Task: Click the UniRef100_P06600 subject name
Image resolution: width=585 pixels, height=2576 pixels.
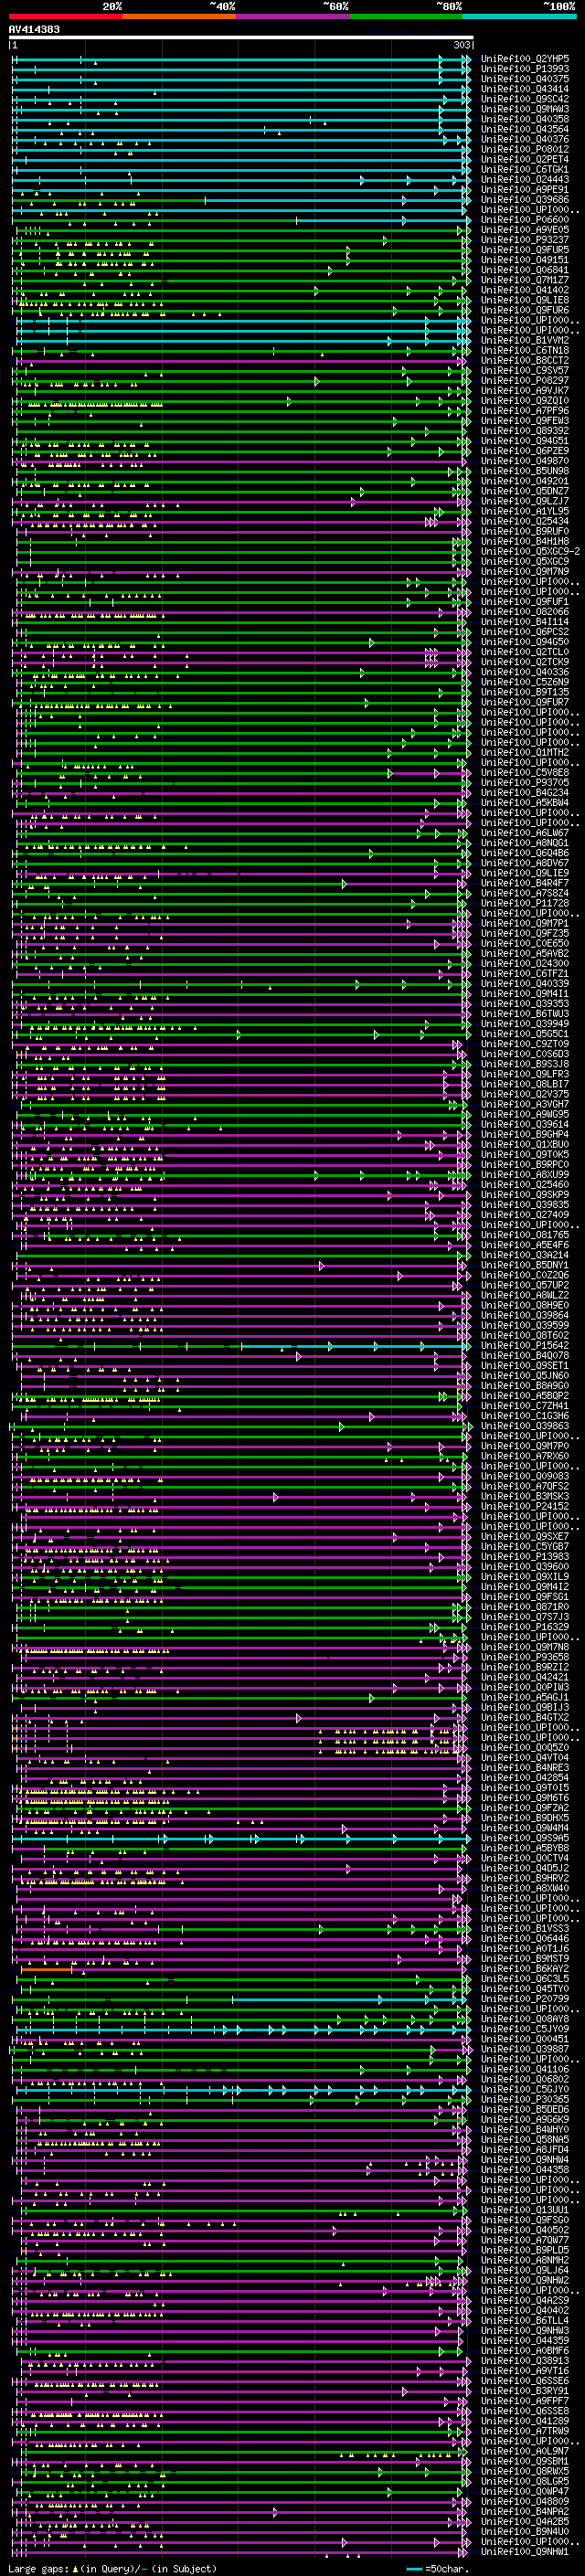Action: tap(525, 220)
